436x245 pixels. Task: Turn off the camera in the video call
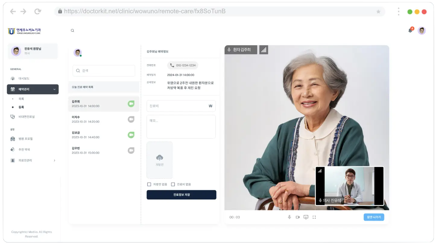[x=298, y=217]
